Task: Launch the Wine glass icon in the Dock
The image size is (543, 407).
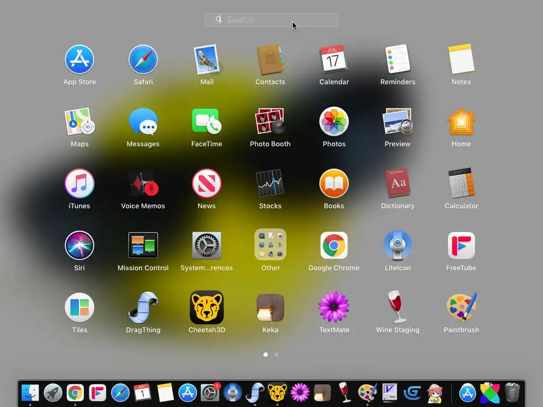Action: point(345,393)
